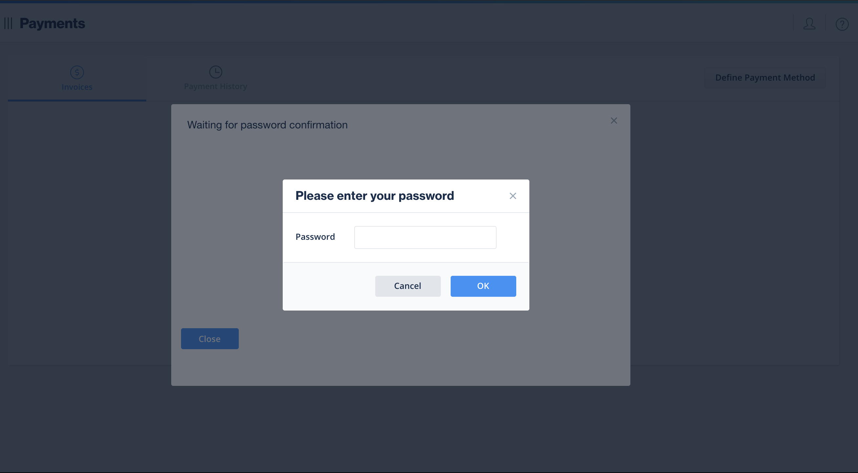This screenshot has height=473, width=858.
Task: Click Define Payment Method
Action: 765,77
